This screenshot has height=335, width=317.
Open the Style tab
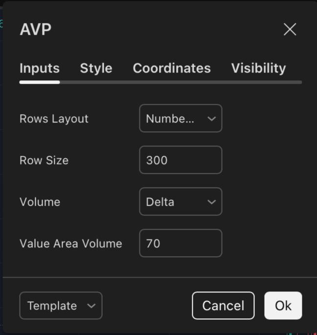point(96,68)
